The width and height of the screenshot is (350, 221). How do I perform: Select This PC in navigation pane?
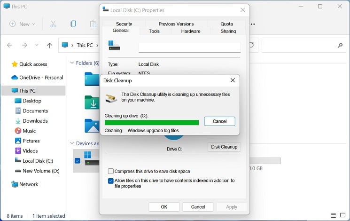(x=33, y=91)
